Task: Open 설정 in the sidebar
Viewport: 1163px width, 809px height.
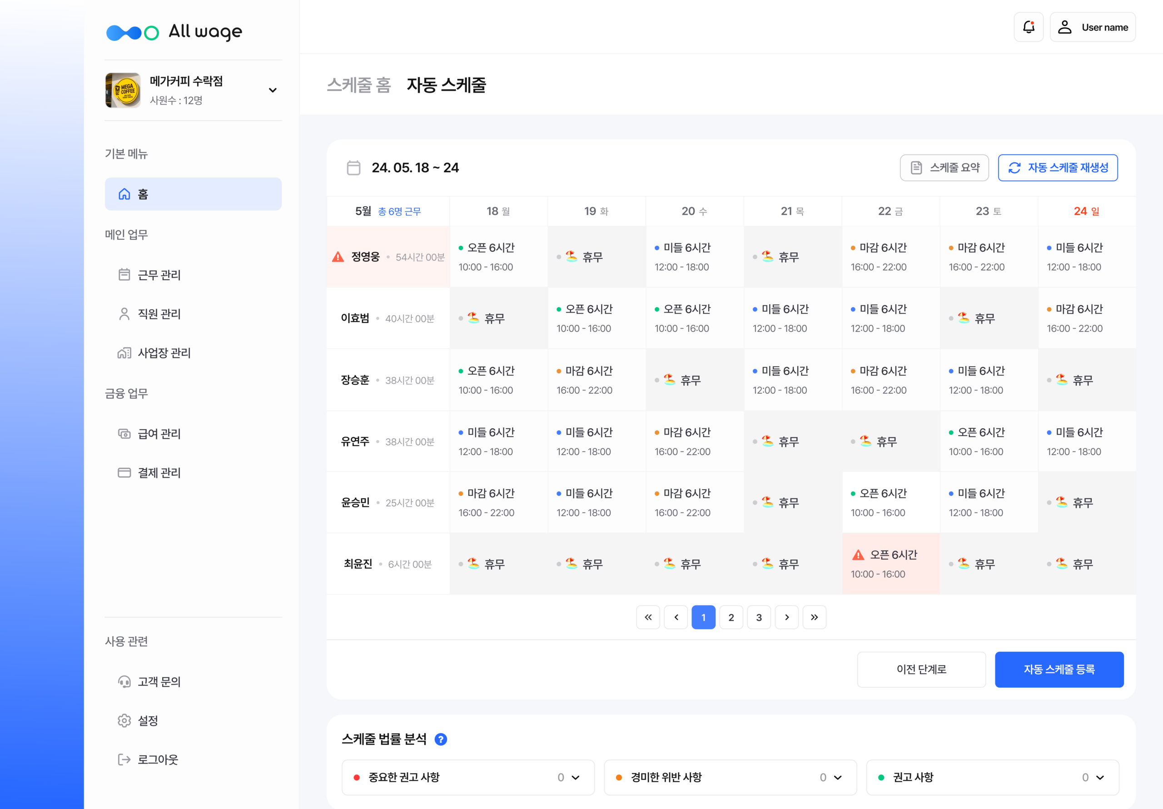Action: (148, 720)
